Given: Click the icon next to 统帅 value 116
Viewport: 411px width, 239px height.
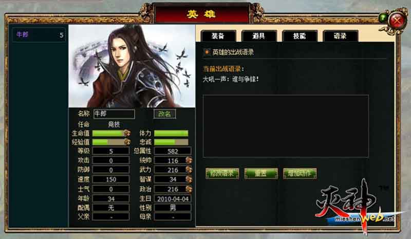Looking at the screenshot, I should (189, 160).
